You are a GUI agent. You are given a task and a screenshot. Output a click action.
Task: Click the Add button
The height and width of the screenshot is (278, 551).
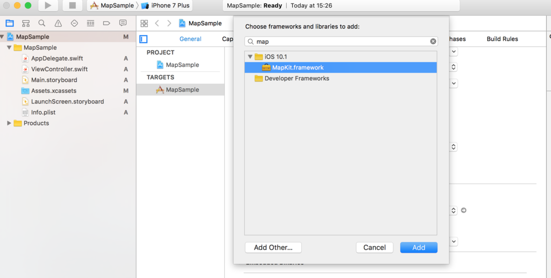click(x=419, y=247)
